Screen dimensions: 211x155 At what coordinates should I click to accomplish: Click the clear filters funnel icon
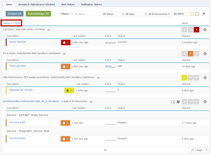[x=204, y=14]
